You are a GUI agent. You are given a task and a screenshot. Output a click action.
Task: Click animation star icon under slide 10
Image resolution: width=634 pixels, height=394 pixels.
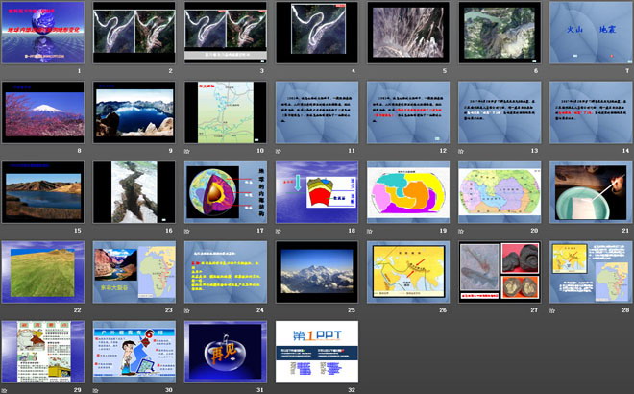[x=188, y=151]
